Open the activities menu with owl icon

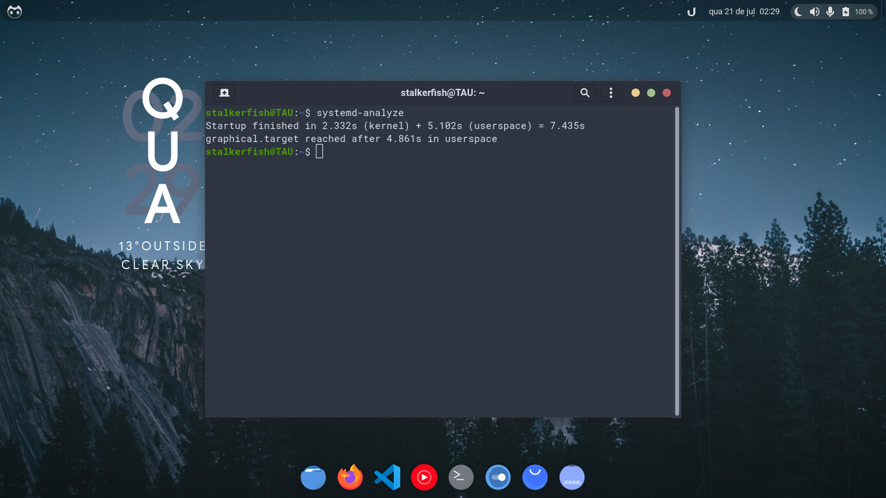[x=14, y=12]
